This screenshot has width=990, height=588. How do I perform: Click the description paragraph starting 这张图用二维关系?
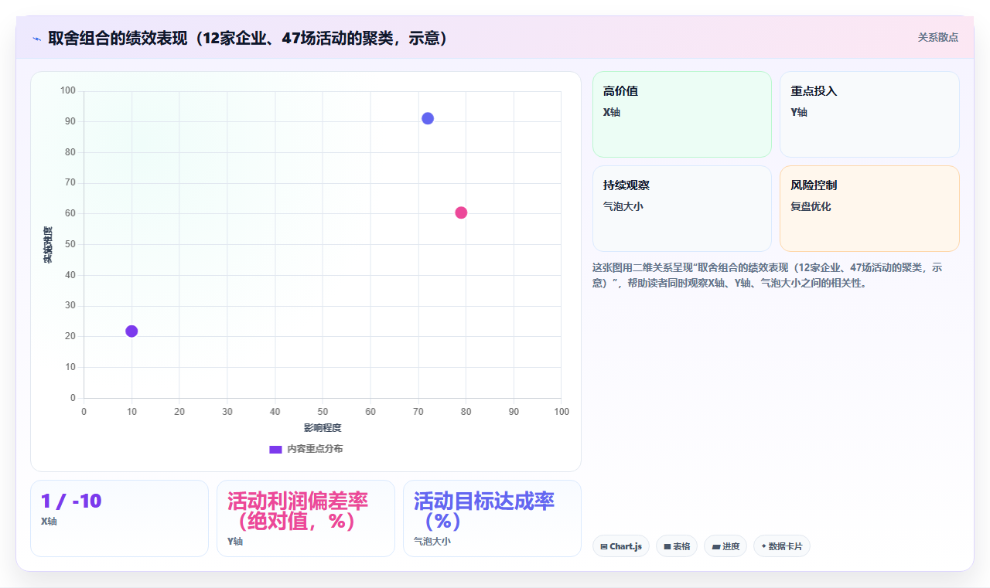[x=768, y=275]
